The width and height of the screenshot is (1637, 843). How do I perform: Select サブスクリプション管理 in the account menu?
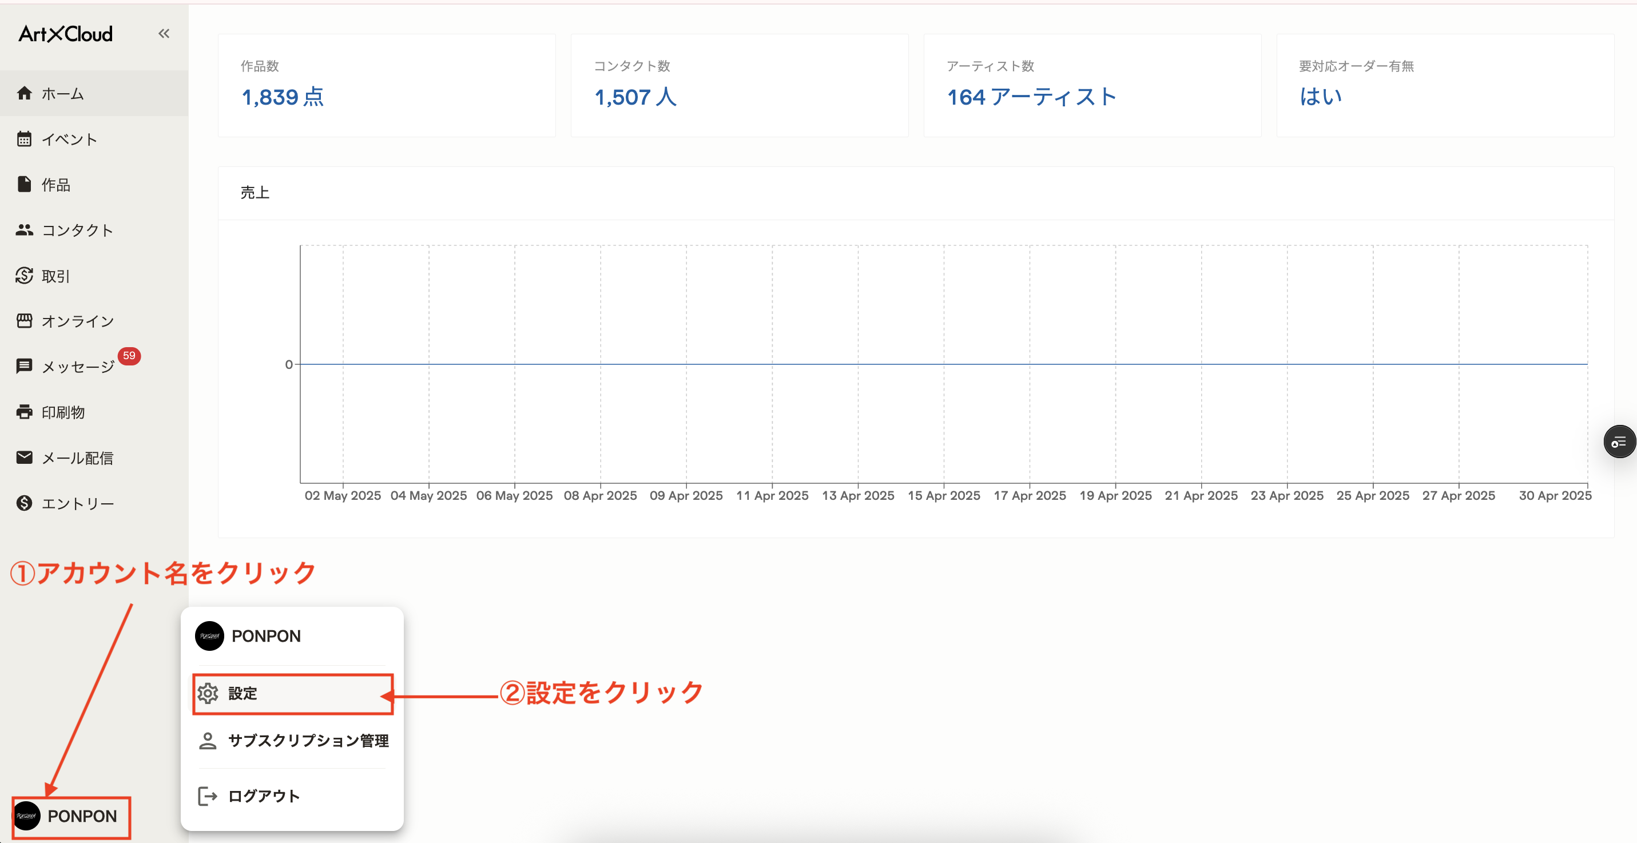tap(293, 741)
